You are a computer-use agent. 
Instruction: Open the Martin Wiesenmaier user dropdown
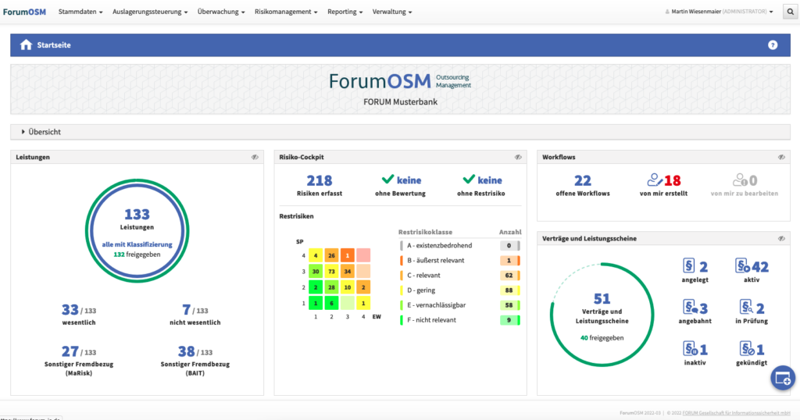tap(719, 12)
